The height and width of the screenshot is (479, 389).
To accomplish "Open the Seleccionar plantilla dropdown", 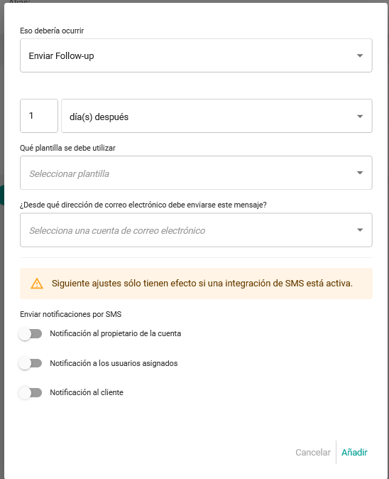I will (x=196, y=173).
